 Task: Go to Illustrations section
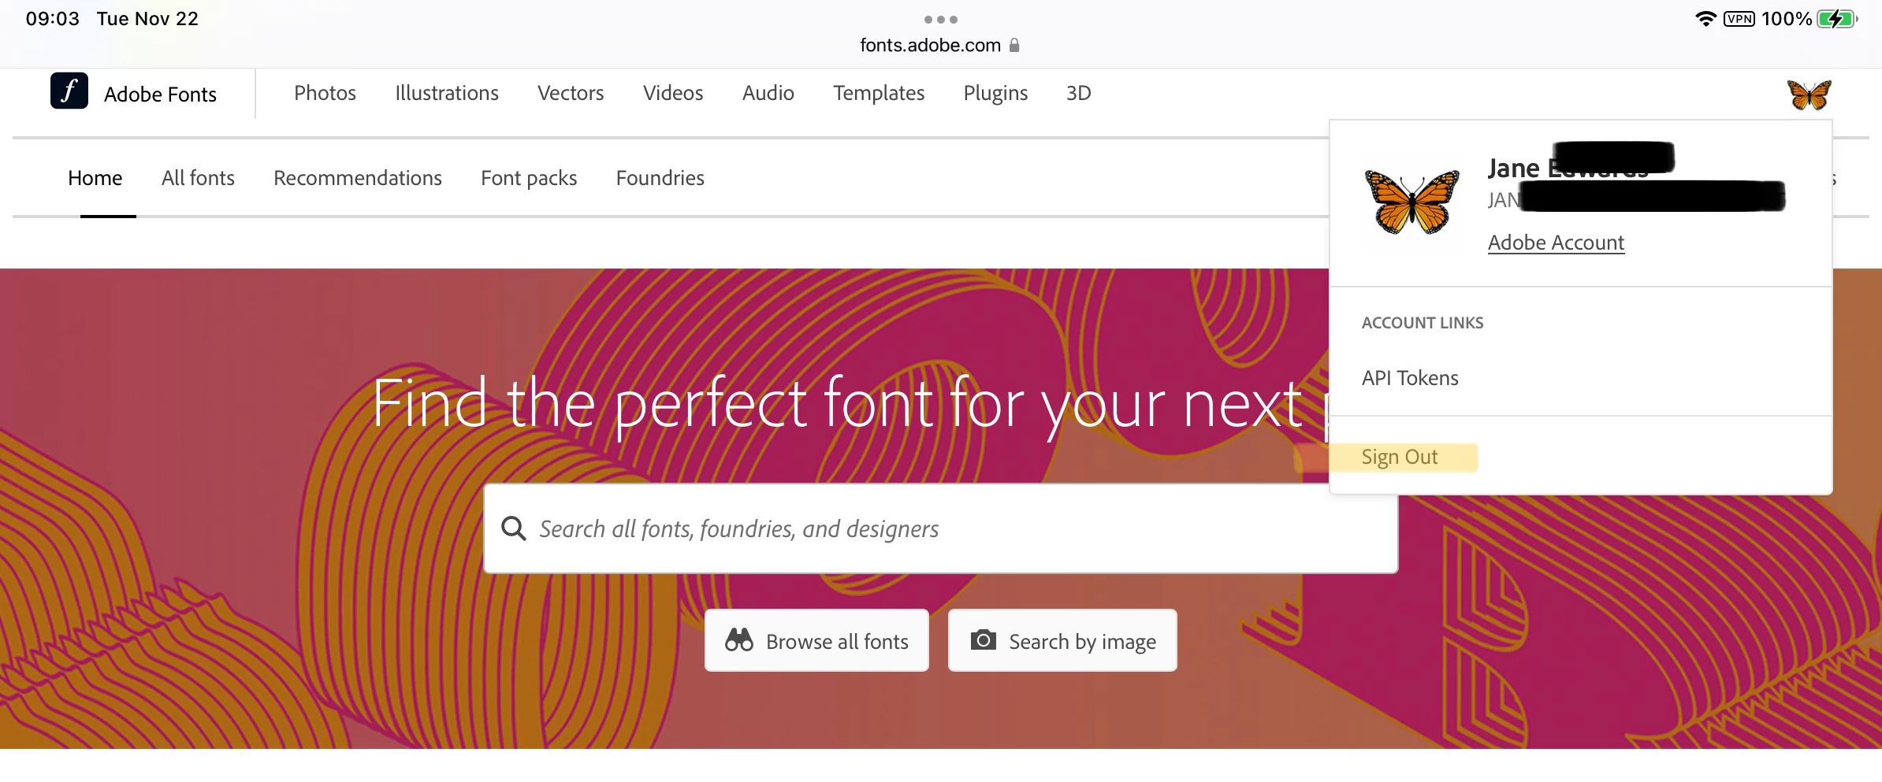(x=447, y=93)
